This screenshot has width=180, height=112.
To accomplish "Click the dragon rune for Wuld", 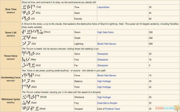I will [30, 97].
